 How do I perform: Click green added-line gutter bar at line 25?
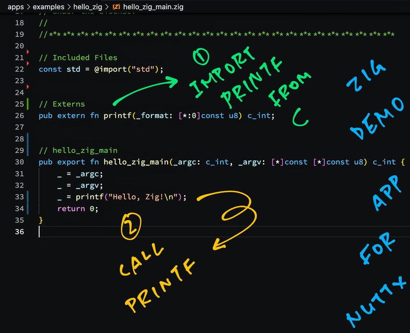click(28, 104)
